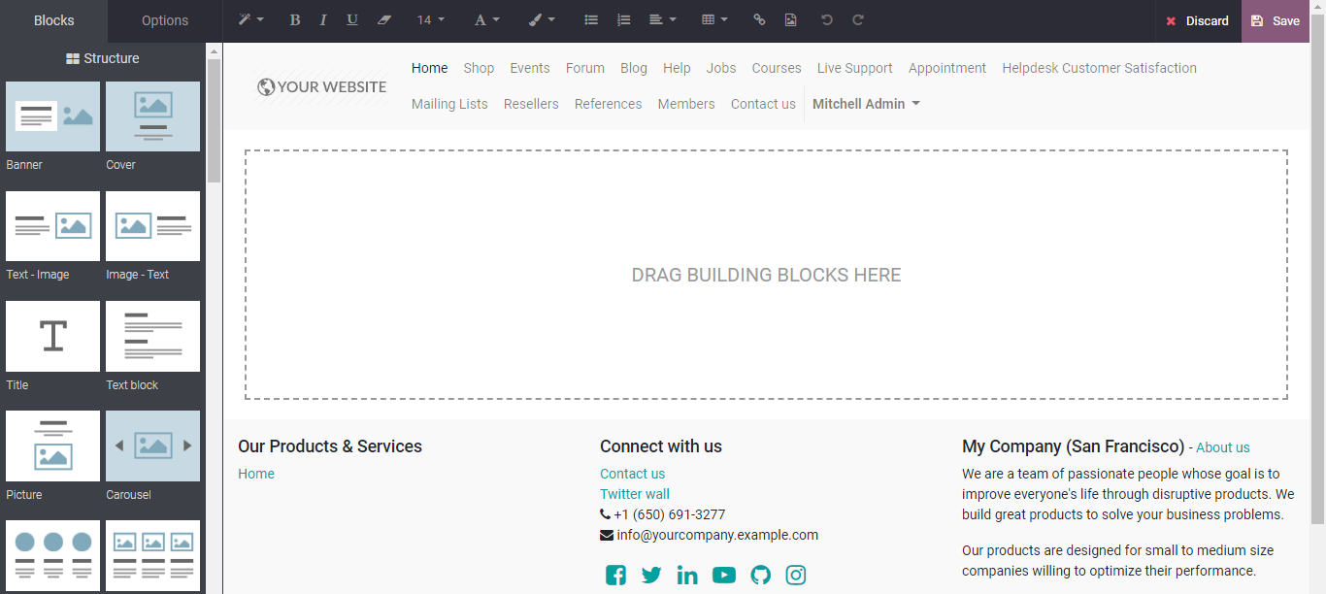Open the Jobs menu item
Screen dimensions: 1326x594
click(x=721, y=68)
